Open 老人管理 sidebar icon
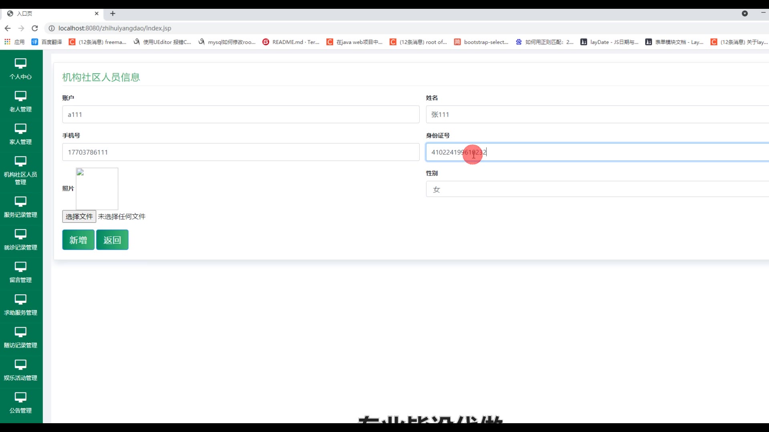 point(20,96)
